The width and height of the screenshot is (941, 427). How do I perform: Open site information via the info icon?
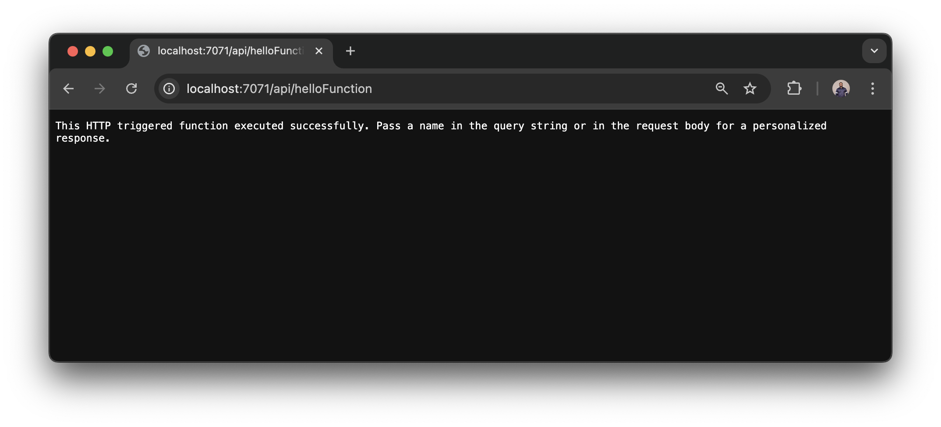tap(169, 89)
